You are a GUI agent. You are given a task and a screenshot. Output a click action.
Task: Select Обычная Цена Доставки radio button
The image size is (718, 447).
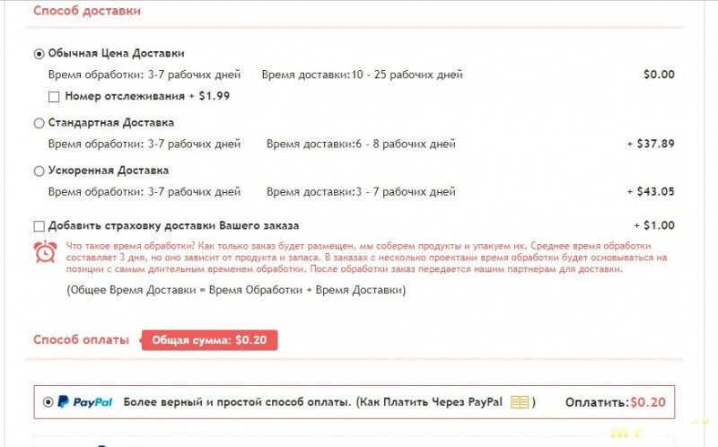(39, 54)
